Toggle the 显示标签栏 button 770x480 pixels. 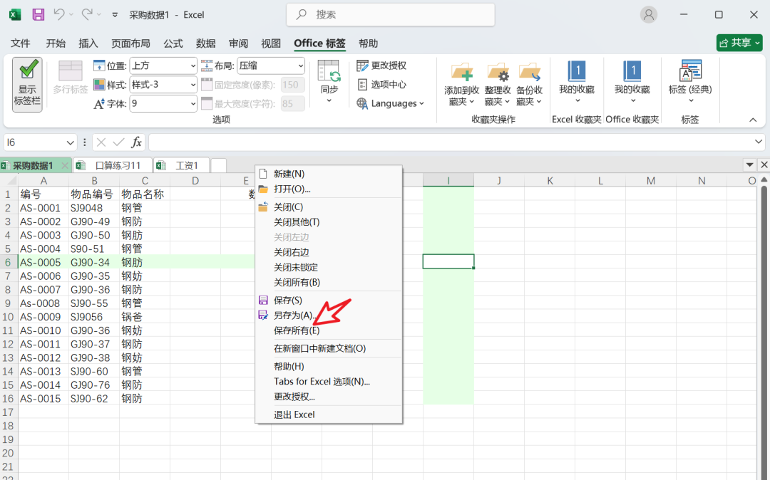pos(27,84)
